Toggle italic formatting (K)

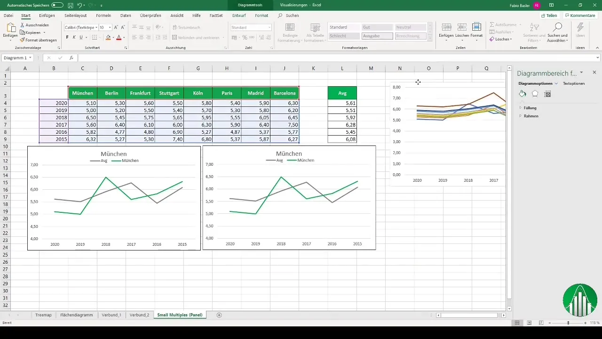tap(74, 37)
